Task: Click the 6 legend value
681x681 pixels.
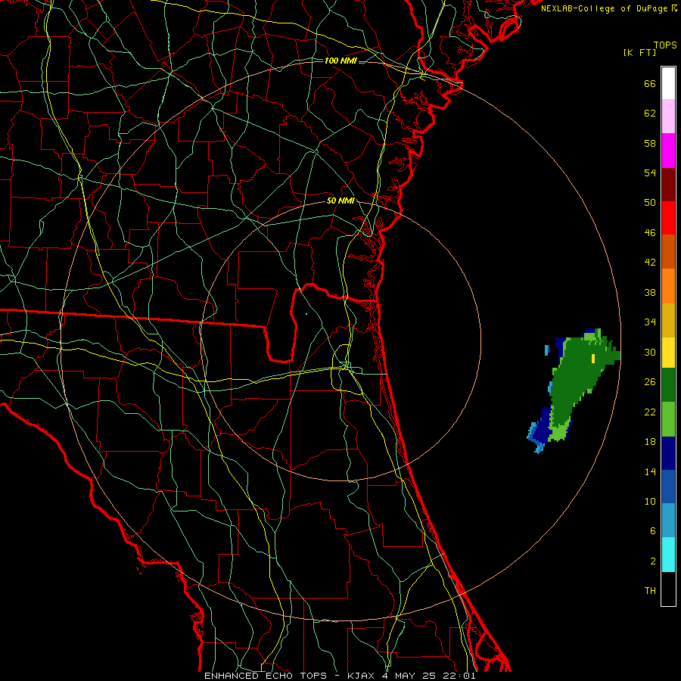Action: pos(653,530)
